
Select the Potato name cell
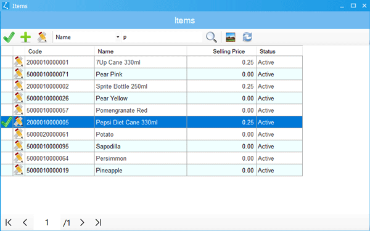(x=141, y=134)
